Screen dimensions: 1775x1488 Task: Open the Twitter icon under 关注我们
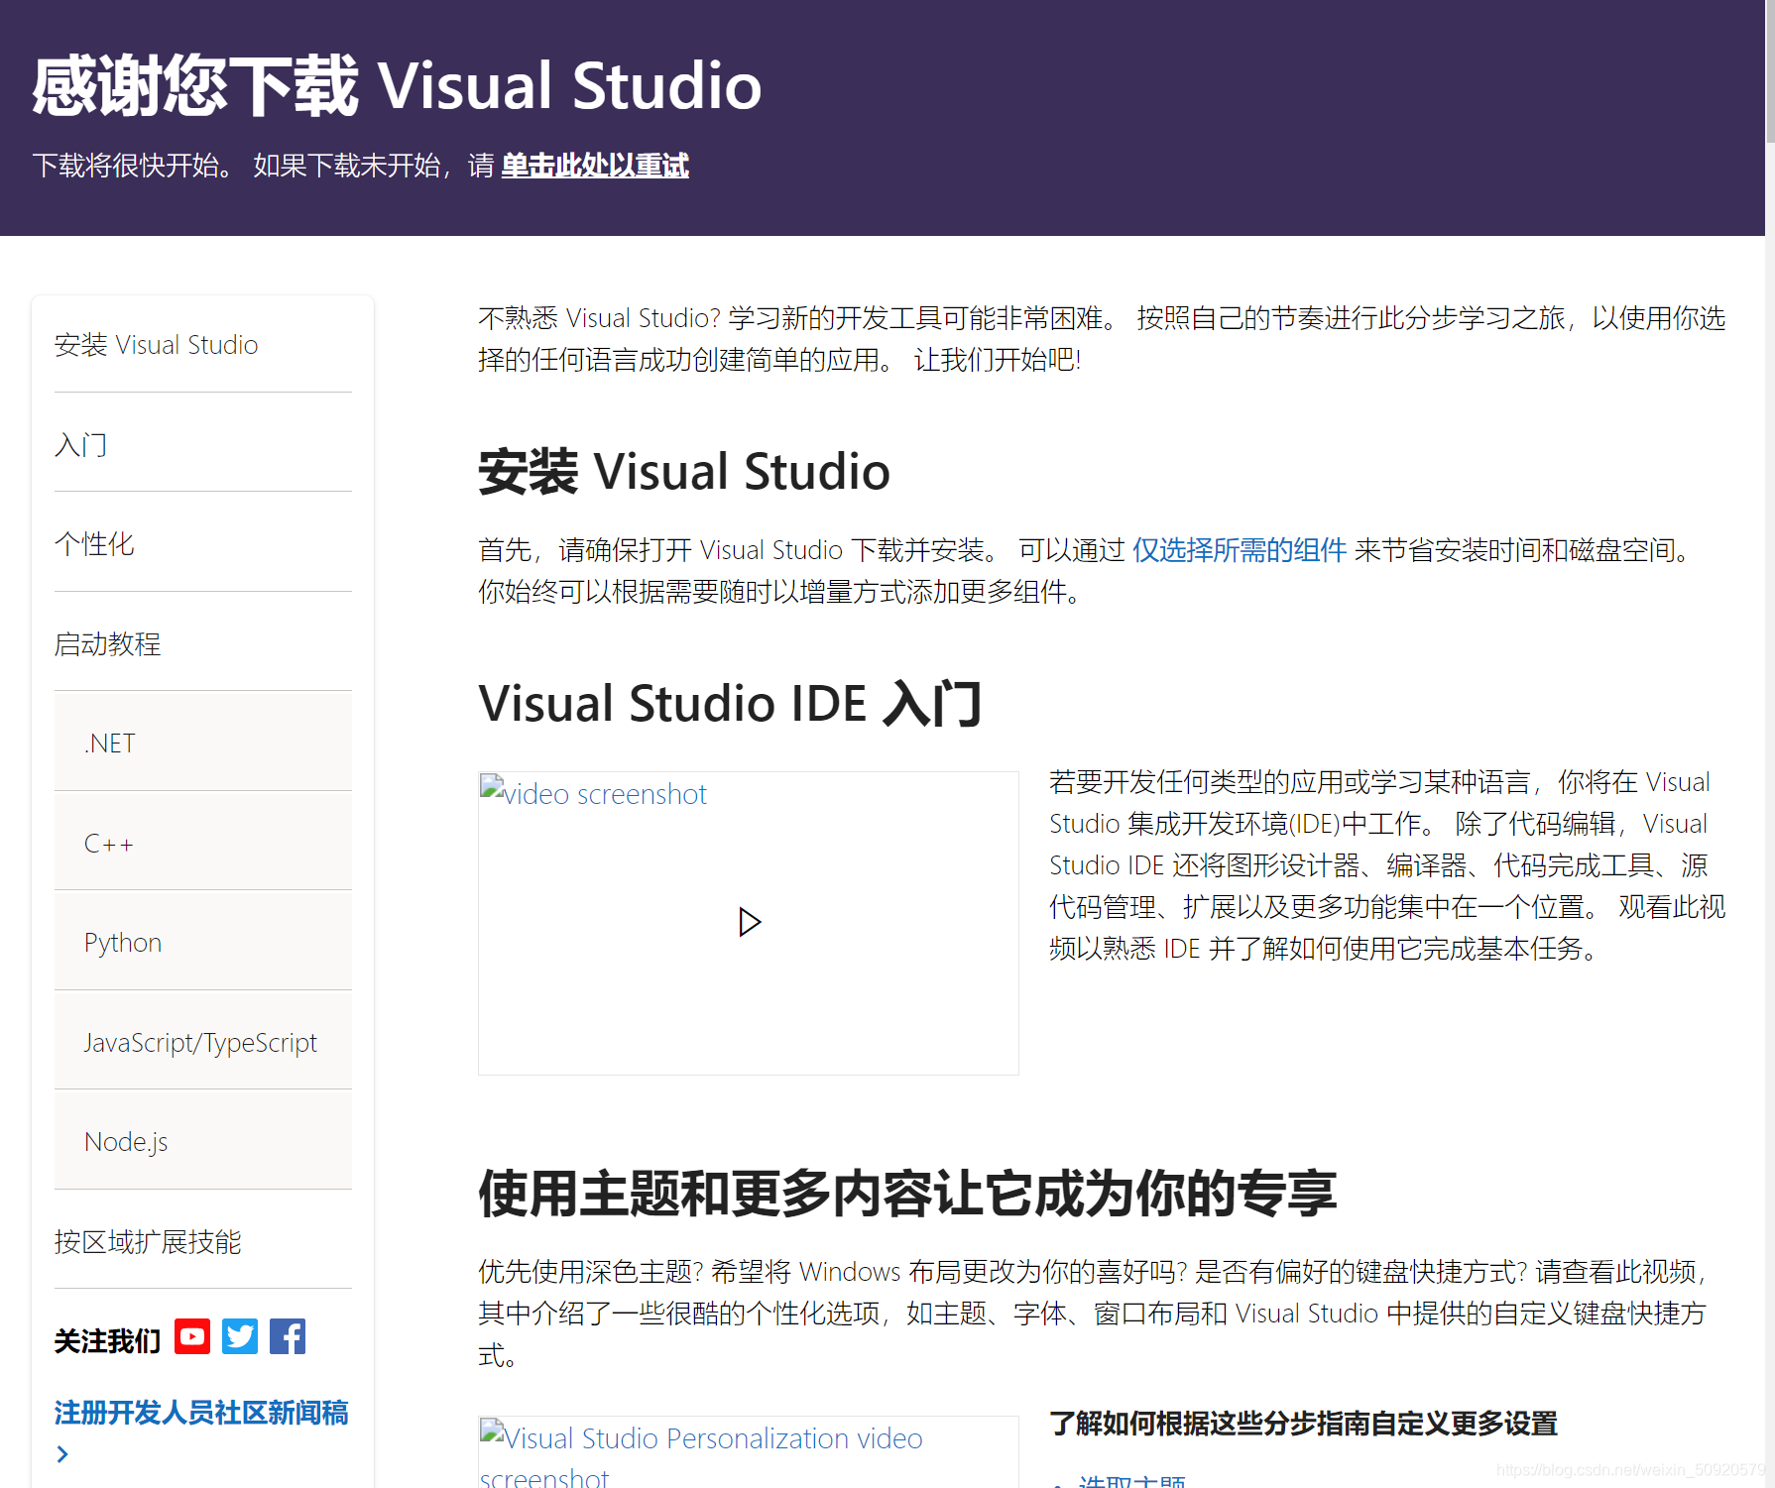coord(240,1336)
